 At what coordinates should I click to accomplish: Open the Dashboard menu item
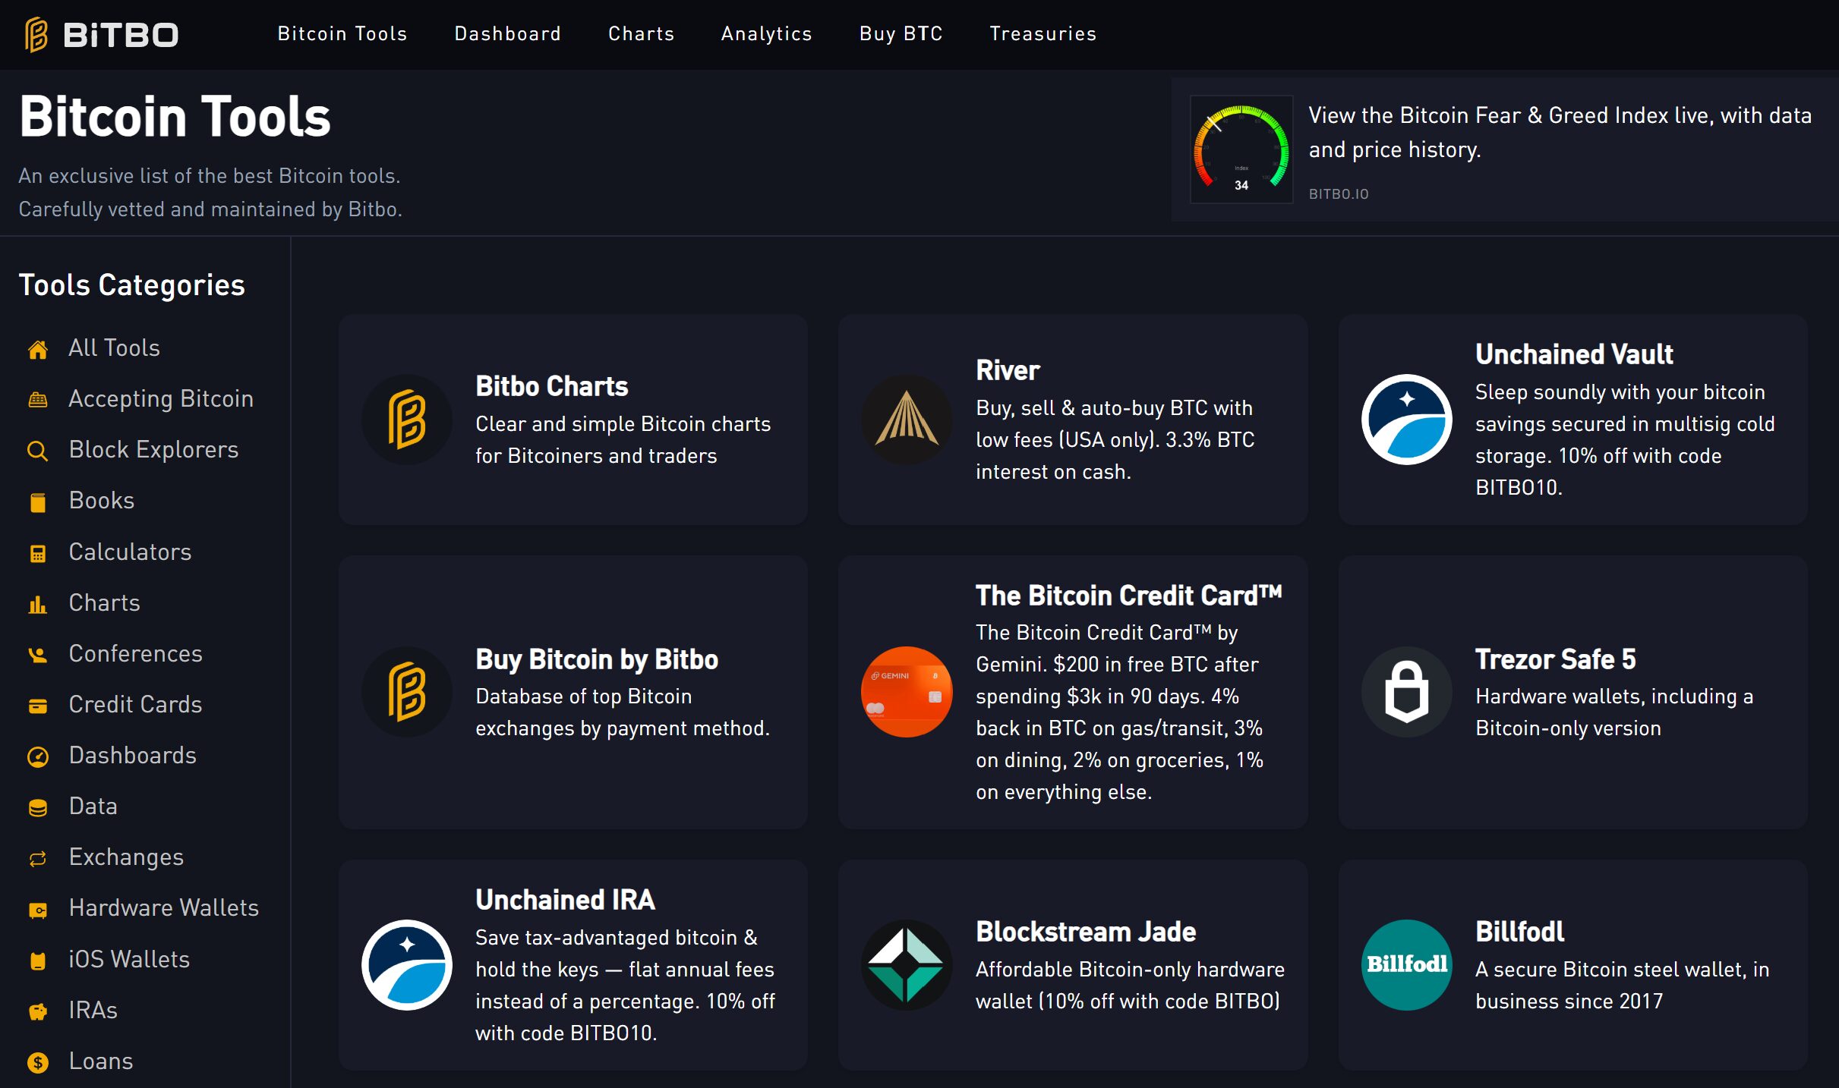(x=507, y=34)
